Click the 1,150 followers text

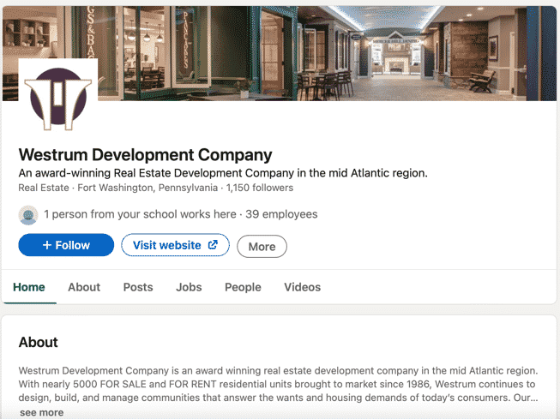pos(260,188)
